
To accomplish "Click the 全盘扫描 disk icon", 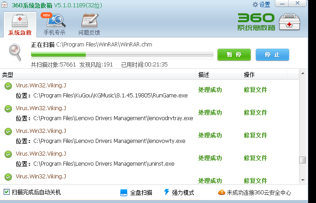I will click(124, 193).
